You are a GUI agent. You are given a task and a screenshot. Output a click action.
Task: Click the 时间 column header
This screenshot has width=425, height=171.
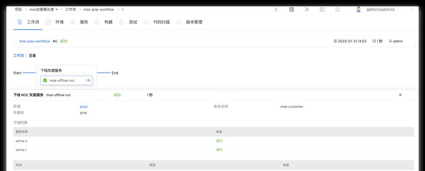[19, 165]
